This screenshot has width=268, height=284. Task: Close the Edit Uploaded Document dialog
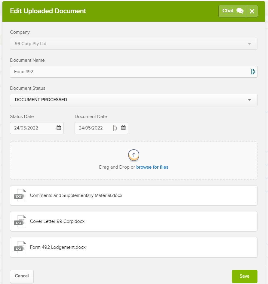pos(252,11)
